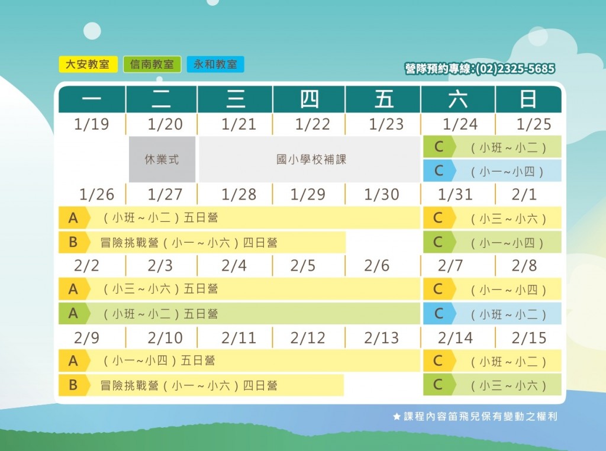Click the blue 永和教室 legend label

(x=215, y=65)
